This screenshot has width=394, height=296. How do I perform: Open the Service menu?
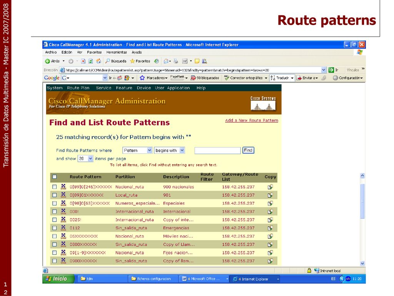[104, 88]
